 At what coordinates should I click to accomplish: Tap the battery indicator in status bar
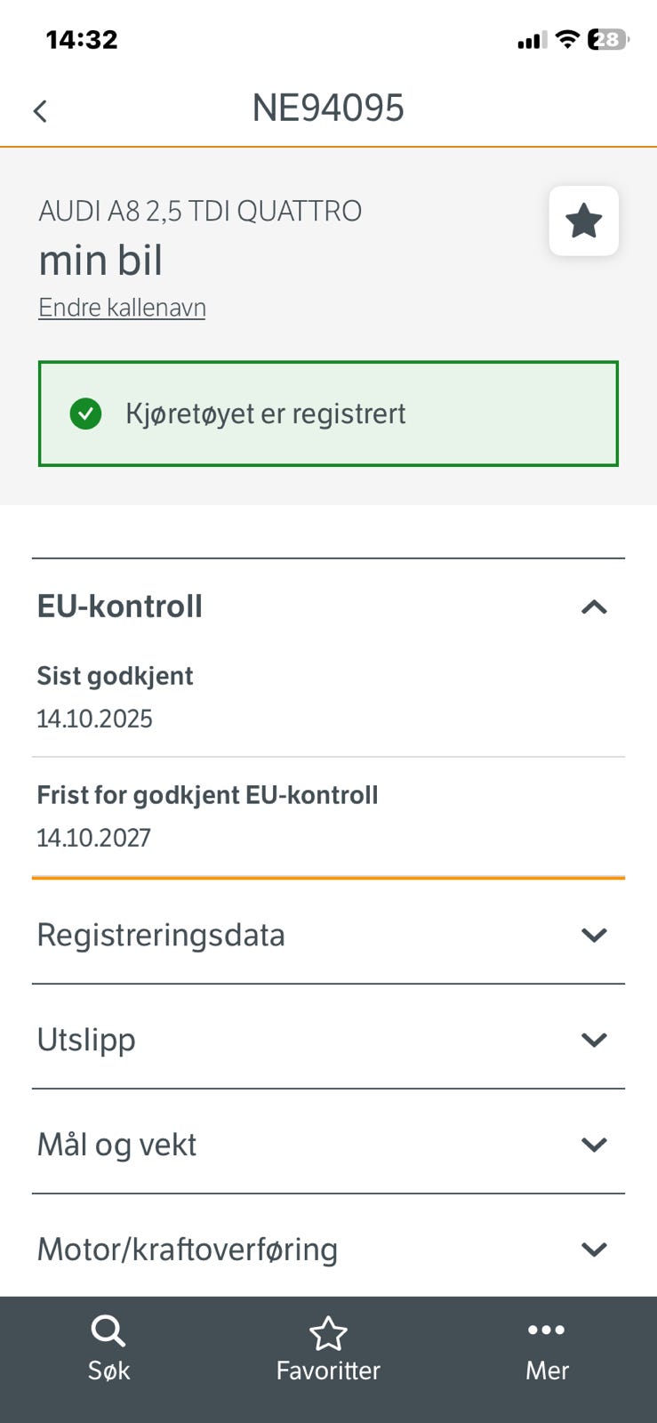pyautogui.click(x=608, y=39)
